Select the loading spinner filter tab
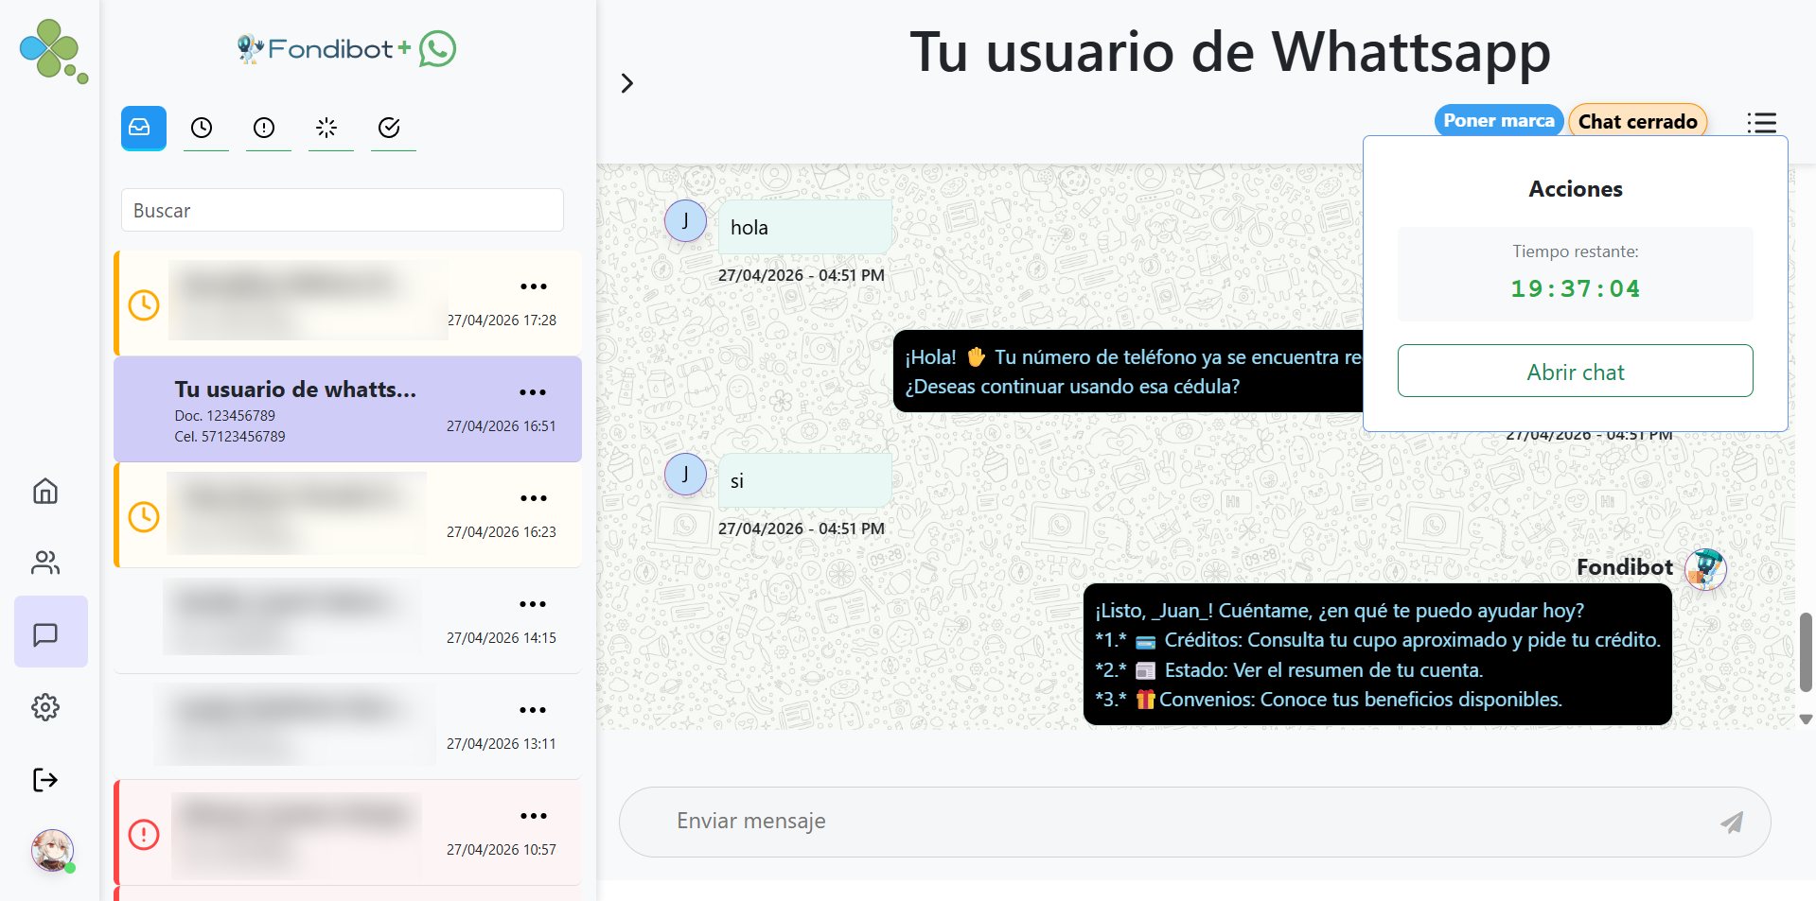Viewport: 1816px width, 901px height. click(327, 128)
